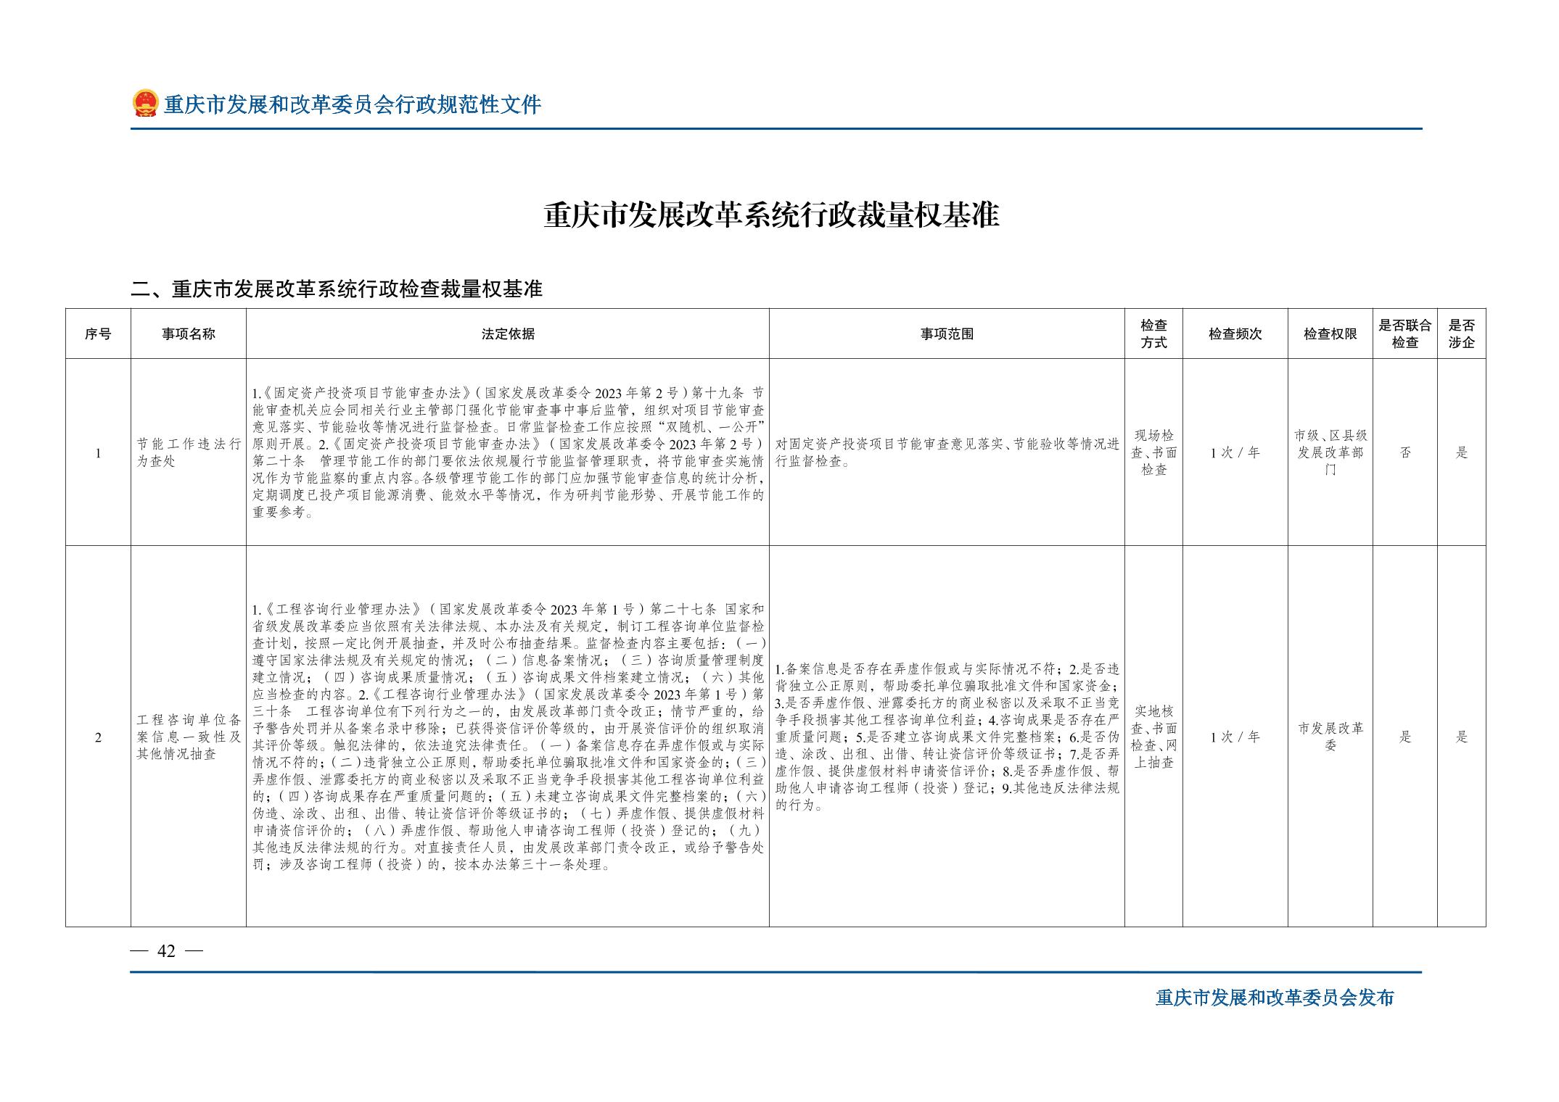Viewport: 1559px width, 1102px height.
Task: Select the 工程咨询单位备案信息一致性 item cell
Action: (188, 737)
